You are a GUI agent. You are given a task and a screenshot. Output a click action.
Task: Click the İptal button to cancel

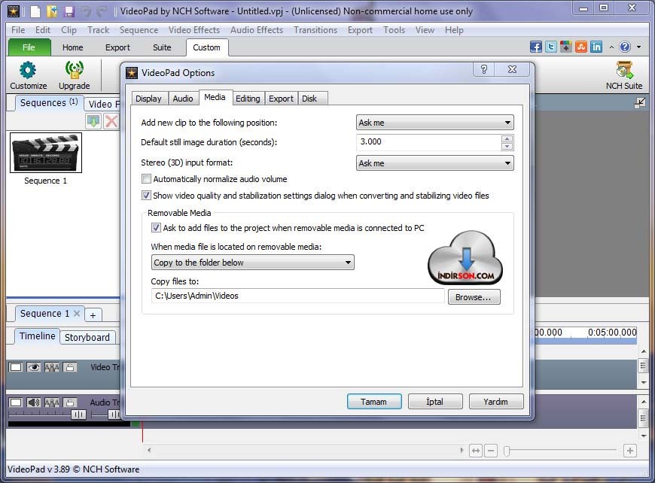435,402
